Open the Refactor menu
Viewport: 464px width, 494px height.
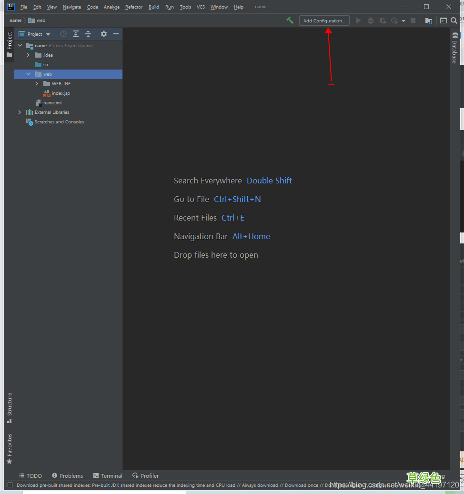(133, 7)
